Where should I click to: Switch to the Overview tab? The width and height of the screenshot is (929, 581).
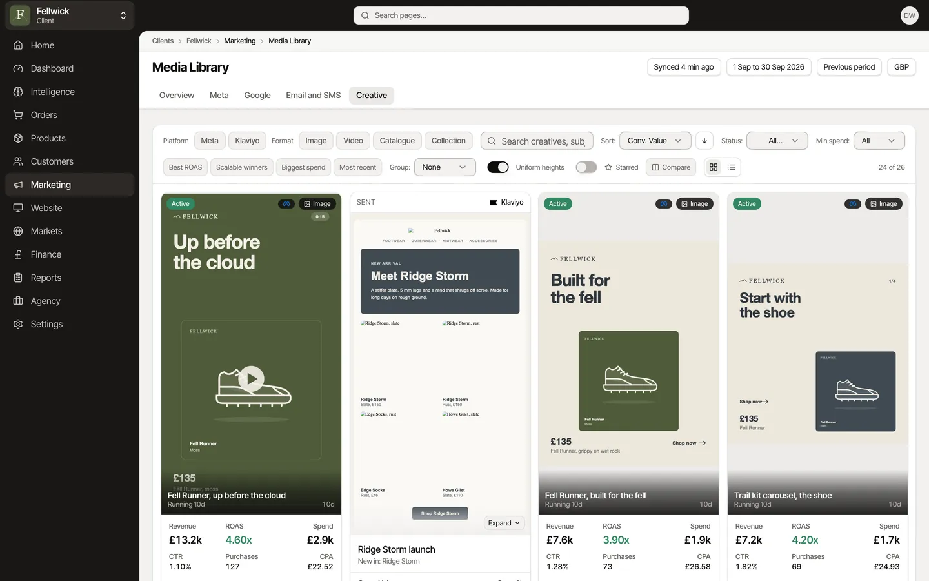click(177, 95)
